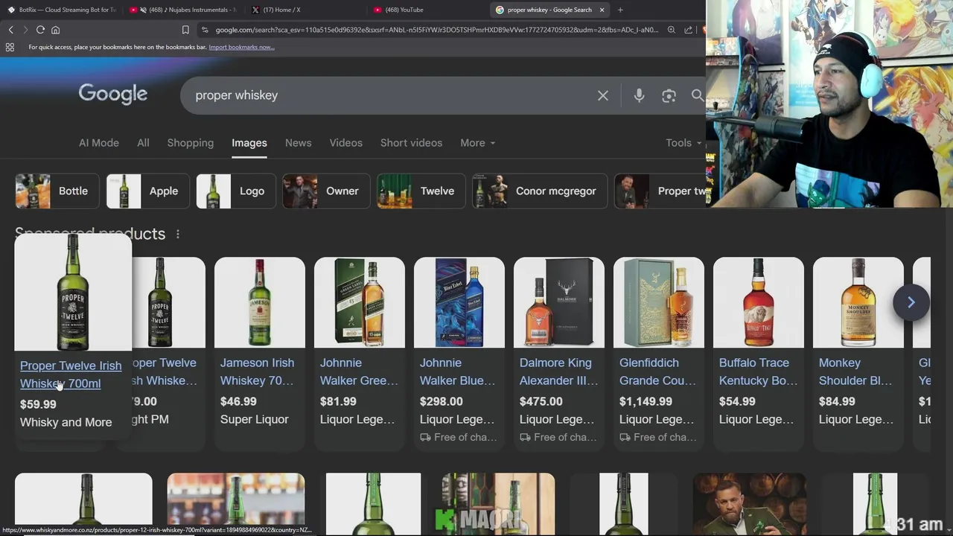Filter images by Apple chip

click(147, 191)
